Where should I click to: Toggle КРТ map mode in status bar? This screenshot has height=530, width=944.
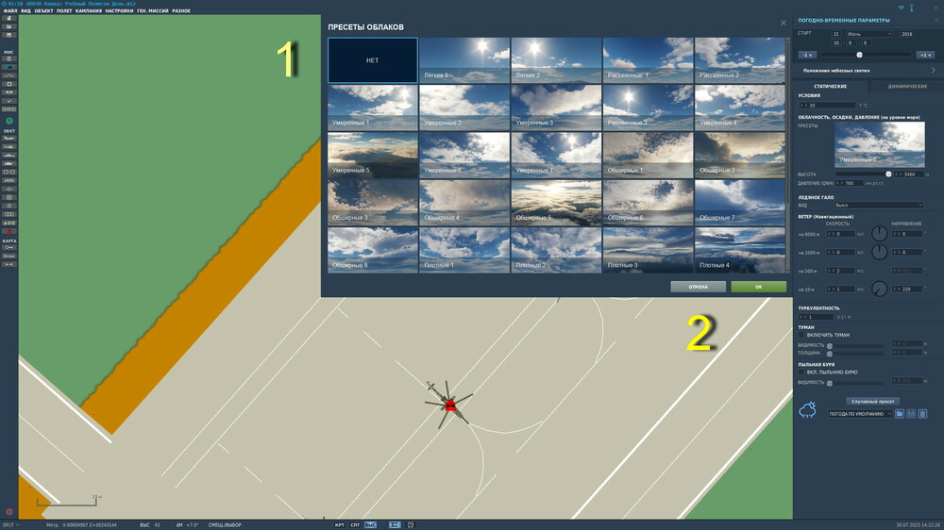(x=340, y=525)
